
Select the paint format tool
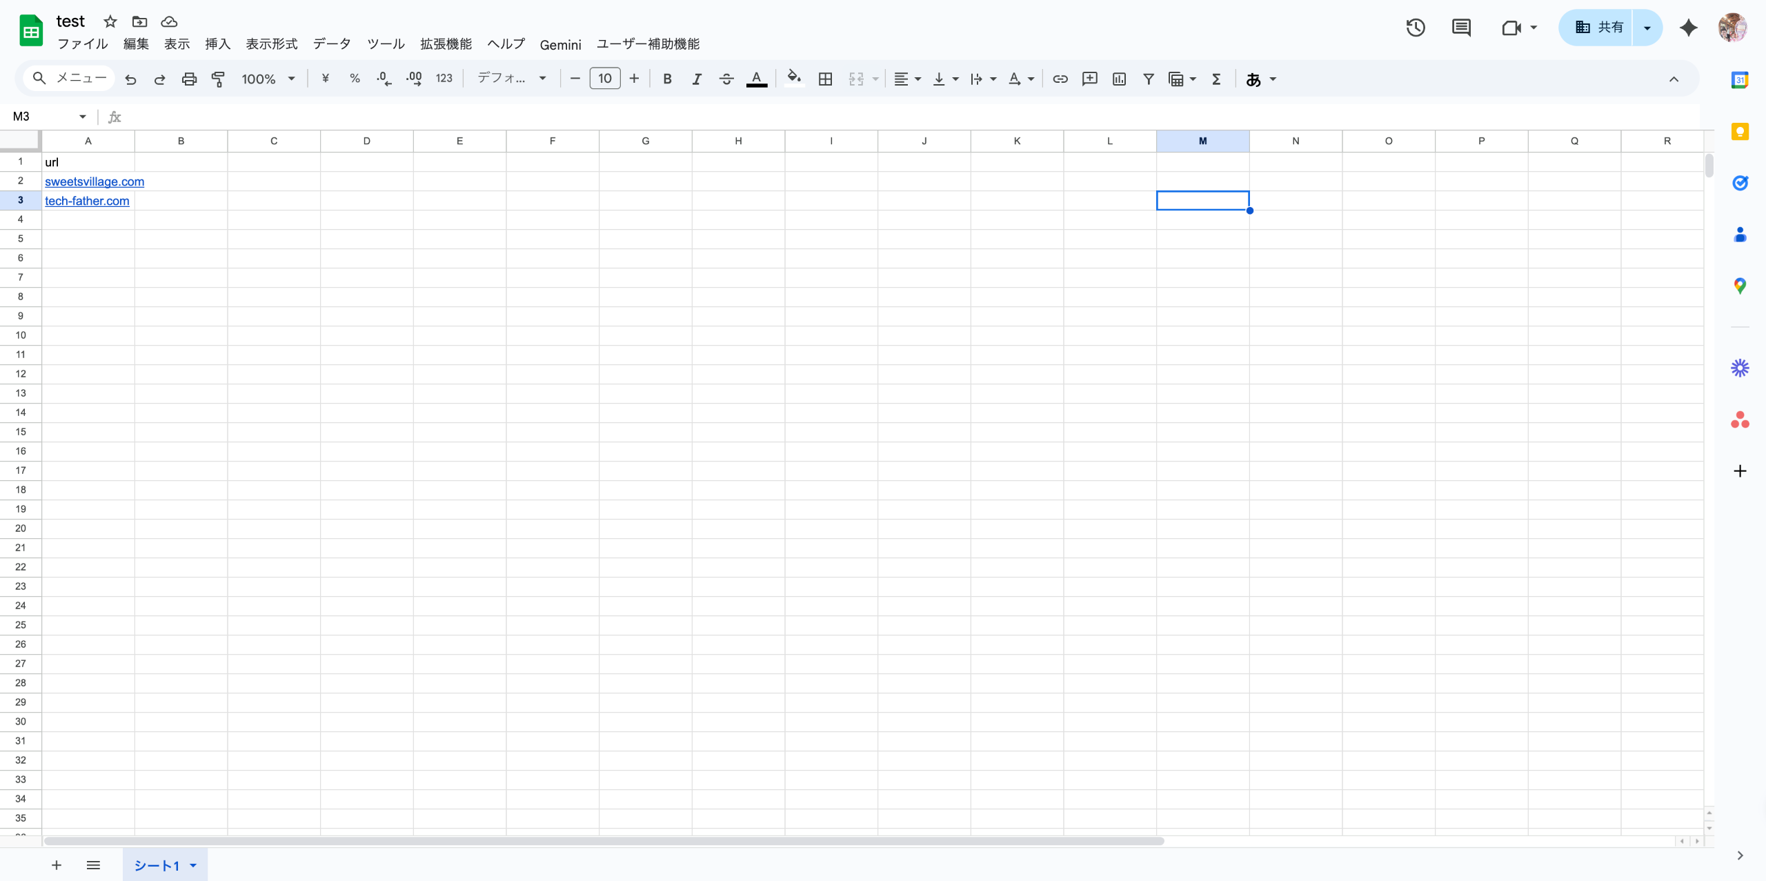218,79
